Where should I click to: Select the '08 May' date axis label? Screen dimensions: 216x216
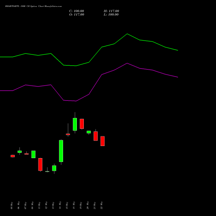point(32,206)
